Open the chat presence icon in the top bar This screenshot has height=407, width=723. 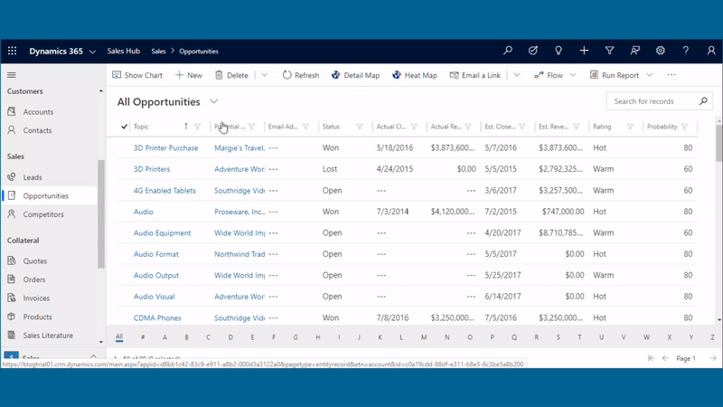tap(635, 51)
